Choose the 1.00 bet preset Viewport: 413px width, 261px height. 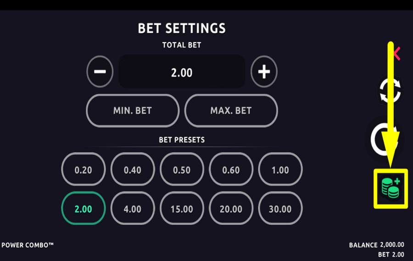point(280,170)
